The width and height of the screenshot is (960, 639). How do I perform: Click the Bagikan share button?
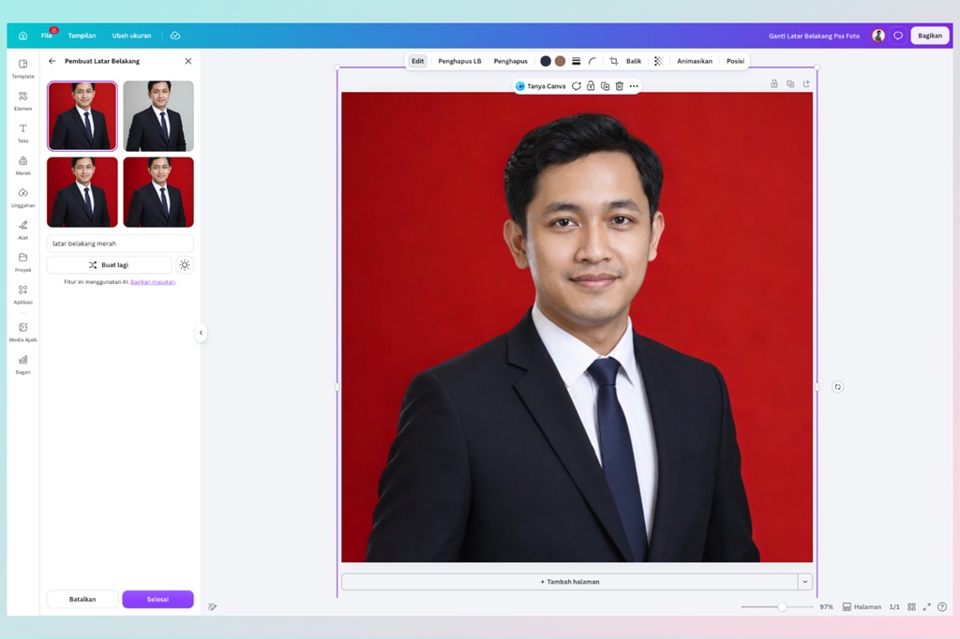point(929,36)
